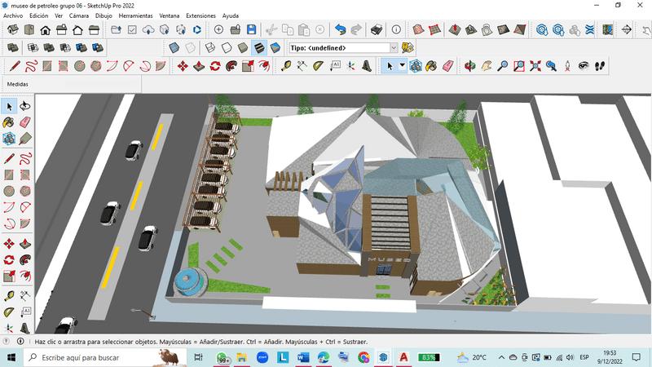Click the Outer Shell solid tool
Image resolution: width=652 pixels, height=367 pixels.
tap(12, 47)
